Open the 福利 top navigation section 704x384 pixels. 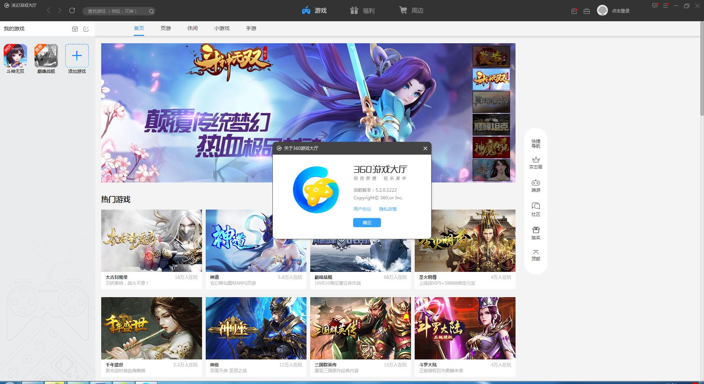pos(362,11)
